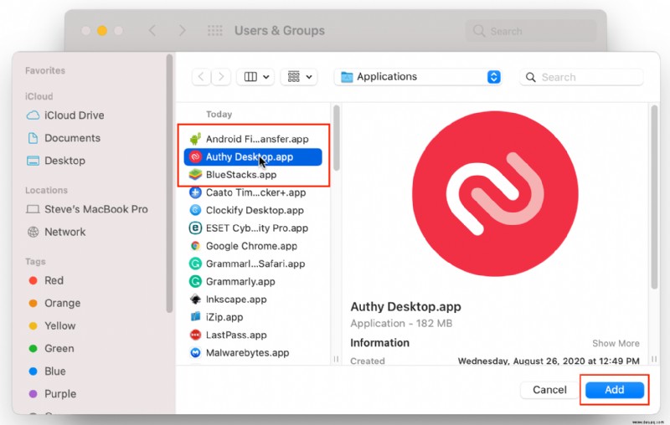Click the Applications folder icon in path popup

(x=347, y=77)
